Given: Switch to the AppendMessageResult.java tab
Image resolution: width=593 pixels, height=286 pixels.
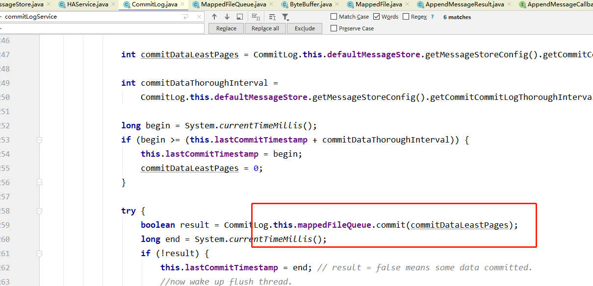Looking at the screenshot, I should [464, 4].
